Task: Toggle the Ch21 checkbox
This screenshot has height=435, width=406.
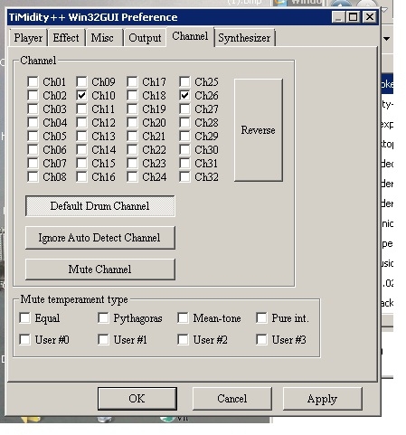Action: click(x=132, y=136)
